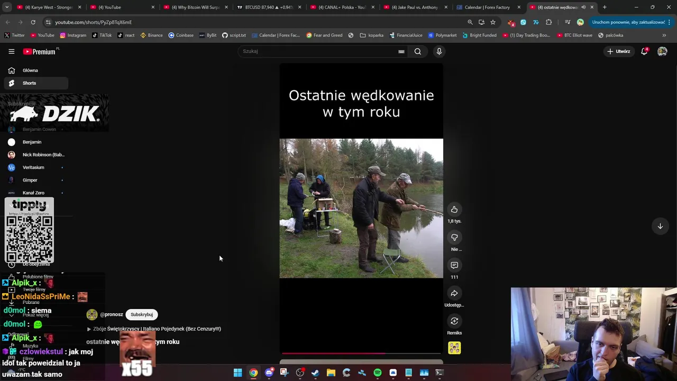677x381 pixels.
Task: Open the YouTube hamburger guide menu
Action: point(11,51)
